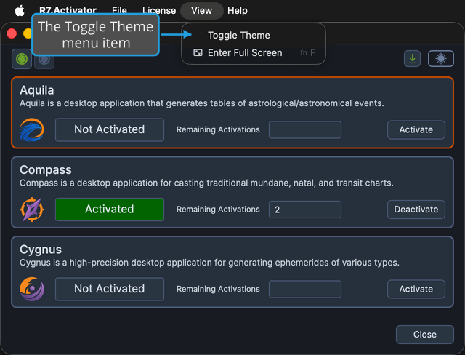Image resolution: width=465 pixels, height=355 pixels.
Task: Click the Enter Full Screen icon
Action: tap(198, 53)
